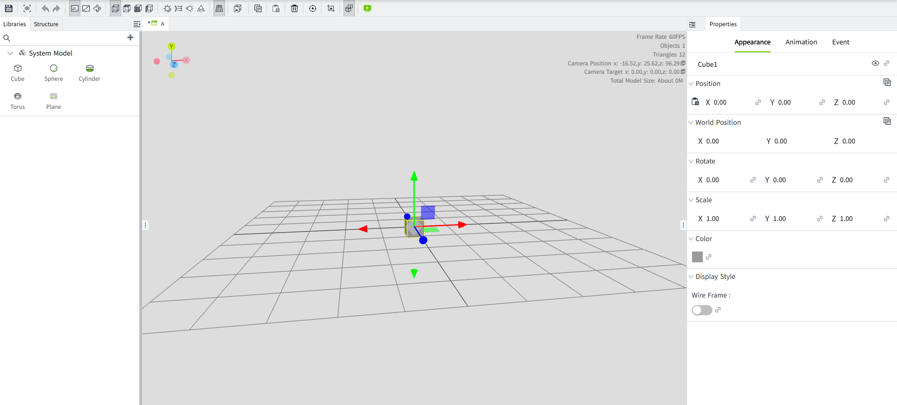Click the trash delete icon
Screen dimensions: 897x405
[x=294, y=8]
